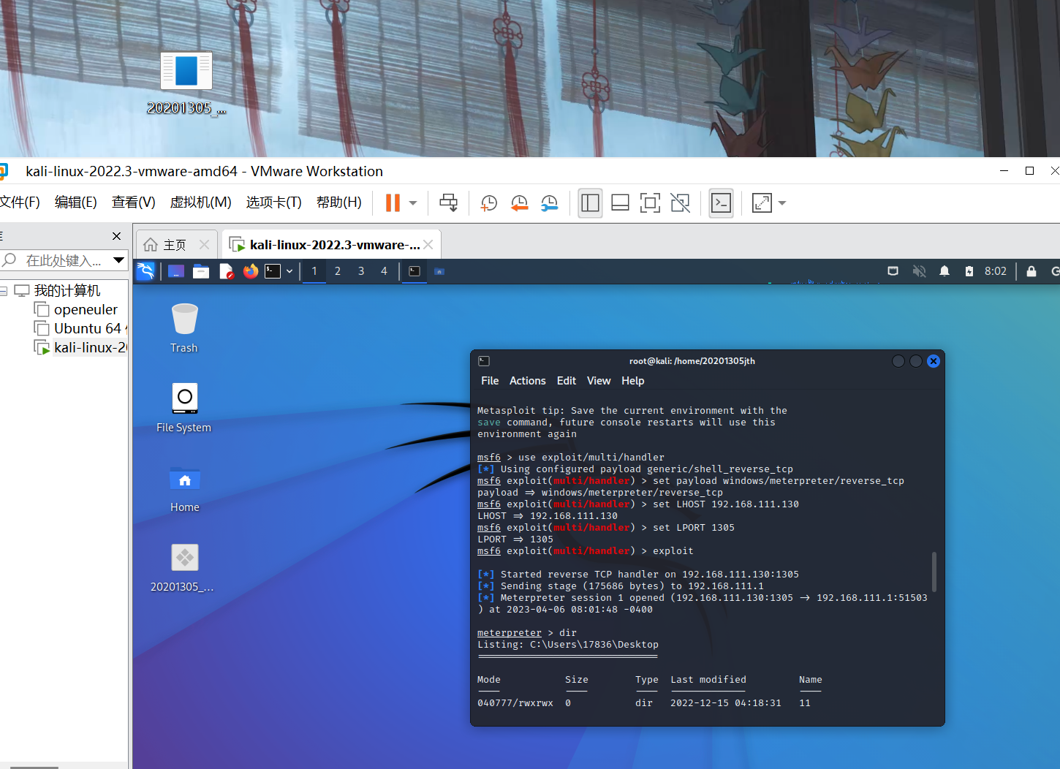This screenshot has height=769, width=1060.
Task: Launch the file manager from Kali panel
Action: pos(201,271)
